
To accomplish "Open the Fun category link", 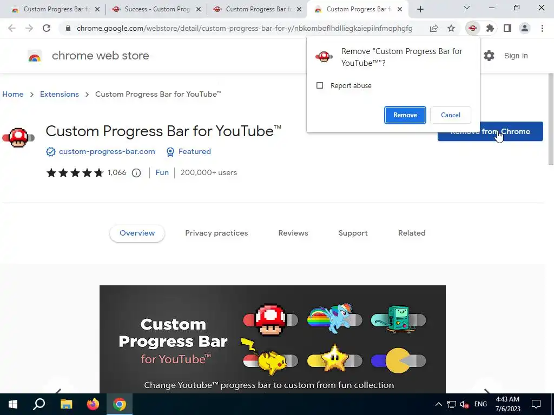I will [x=162, y=172].
